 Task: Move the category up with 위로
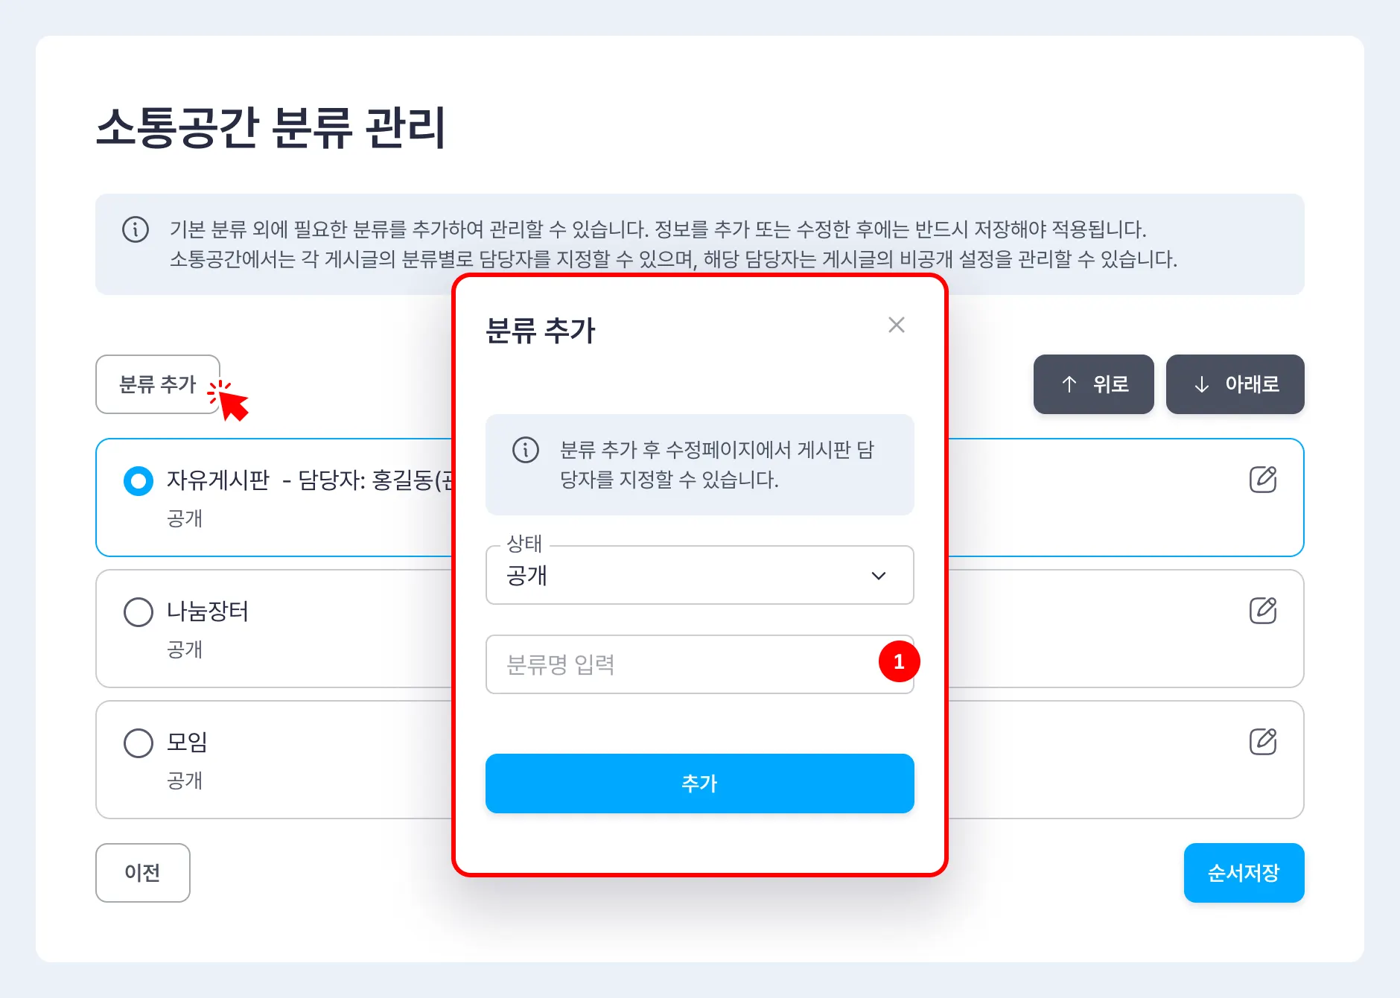1093,384
